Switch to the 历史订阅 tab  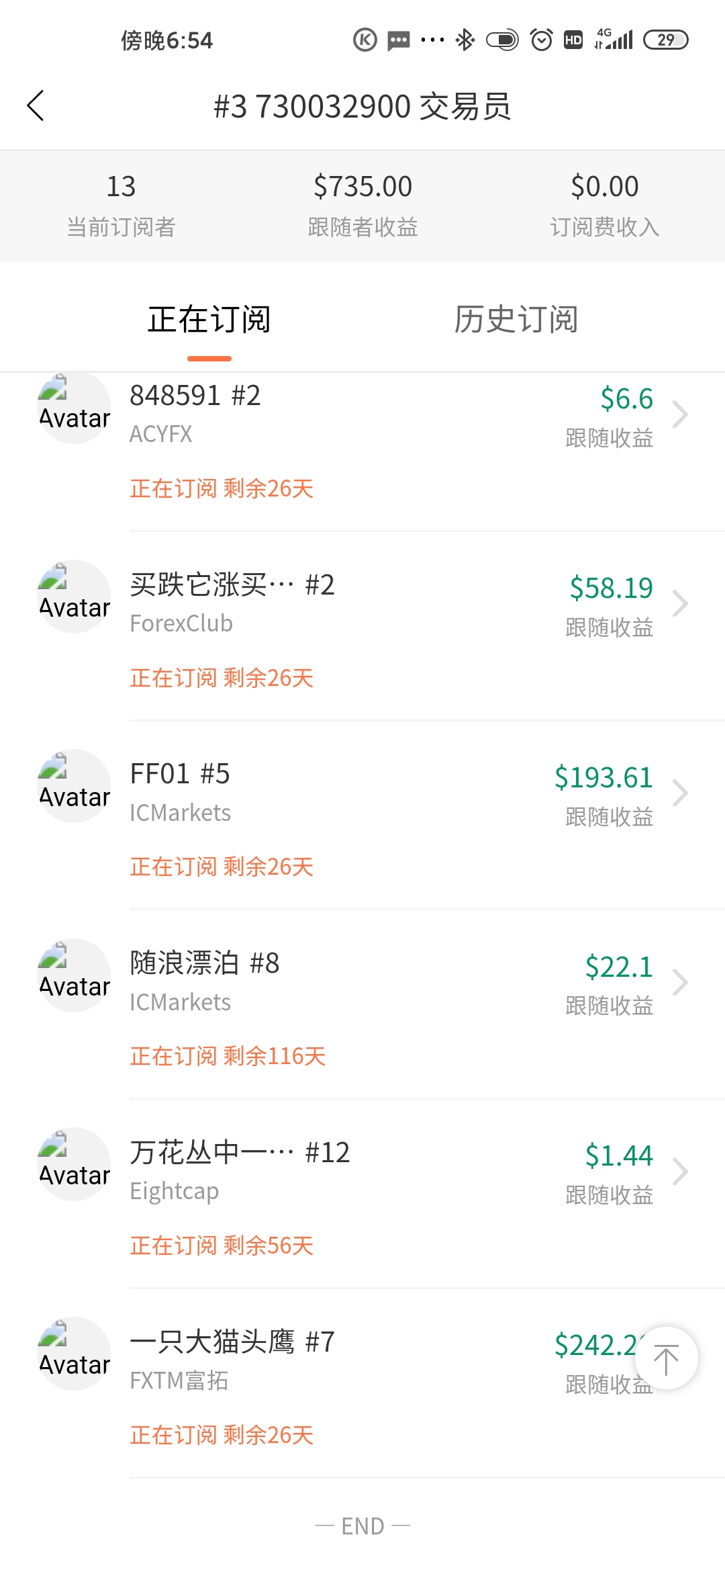click(x=516, y=320)
